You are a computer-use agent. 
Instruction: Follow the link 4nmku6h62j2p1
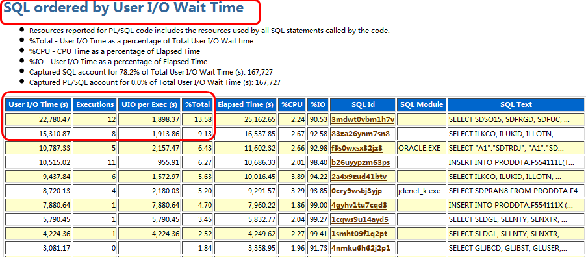click(361, 248)
